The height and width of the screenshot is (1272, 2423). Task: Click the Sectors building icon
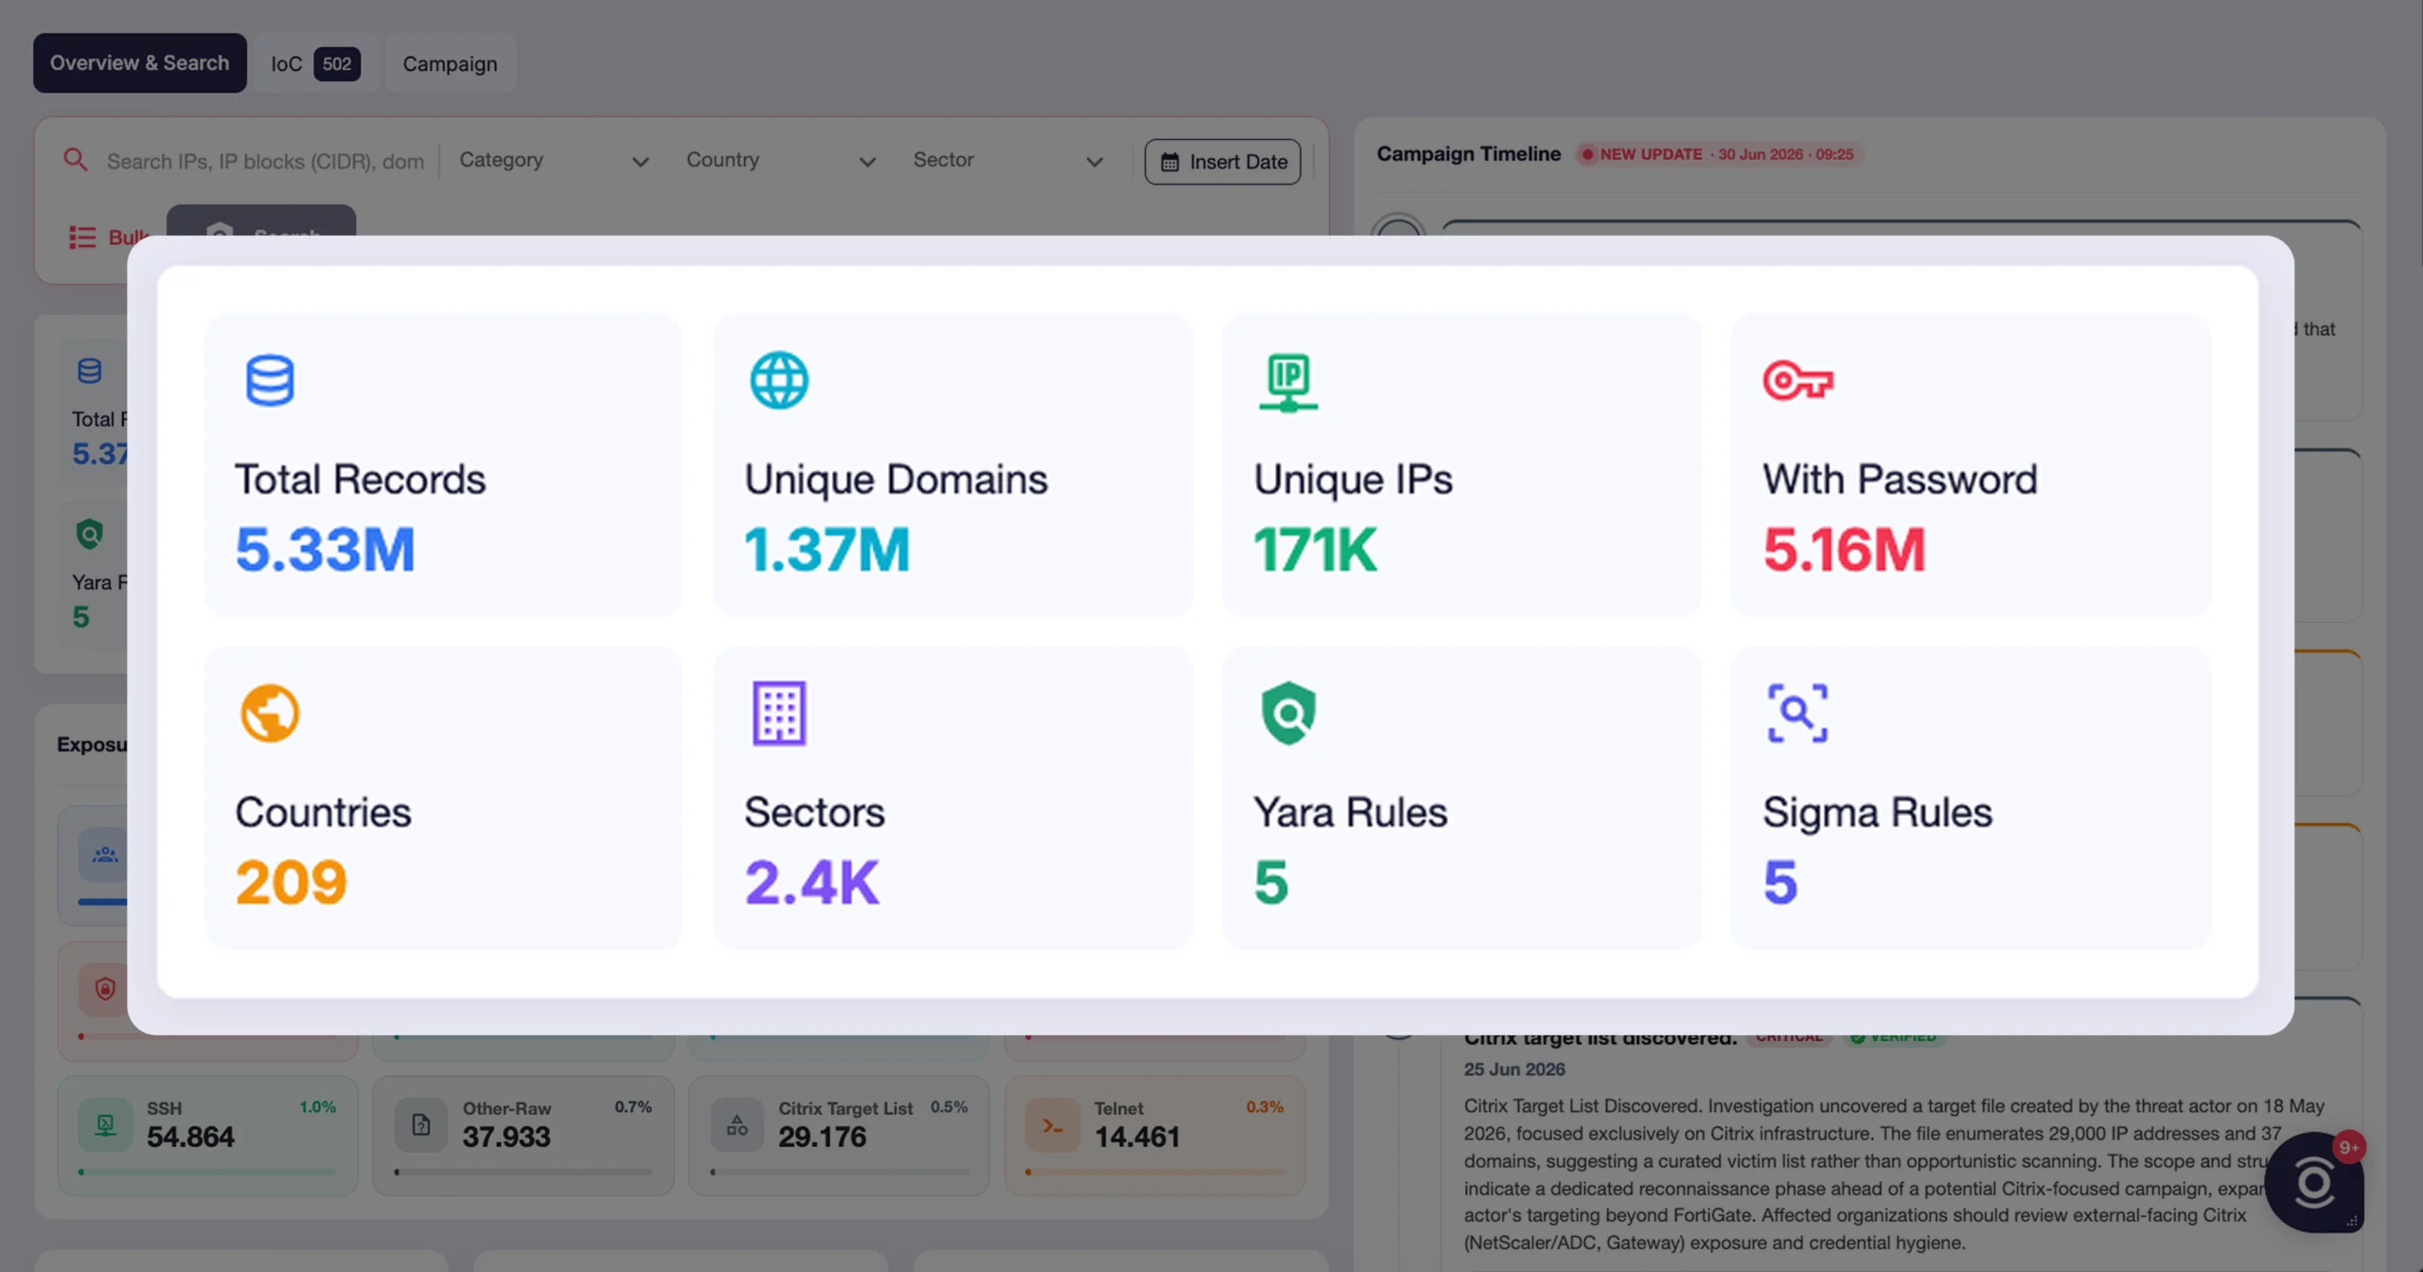tap(779, 713)
